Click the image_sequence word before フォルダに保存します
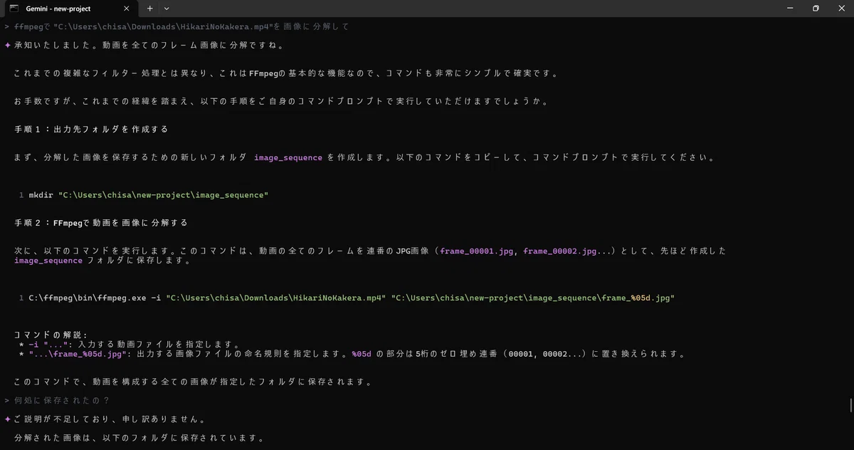This screenshot has width=854, height=450. coord(48,261)
